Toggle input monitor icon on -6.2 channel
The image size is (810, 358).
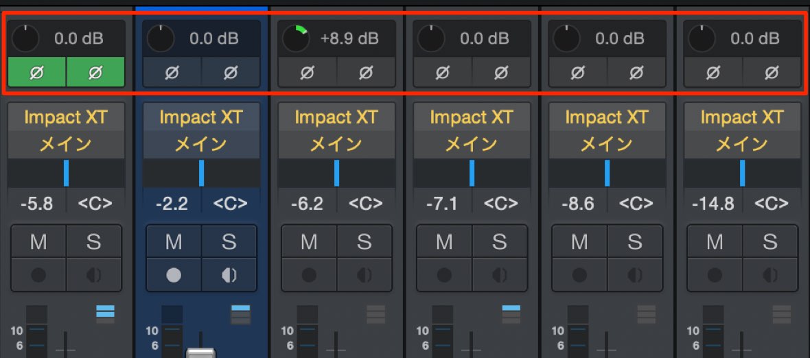tap(364, 275)
